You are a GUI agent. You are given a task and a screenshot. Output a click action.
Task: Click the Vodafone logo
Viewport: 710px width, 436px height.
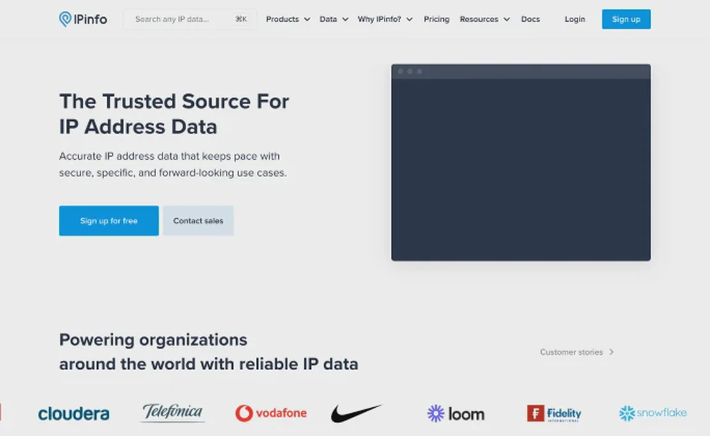(271, 413)
